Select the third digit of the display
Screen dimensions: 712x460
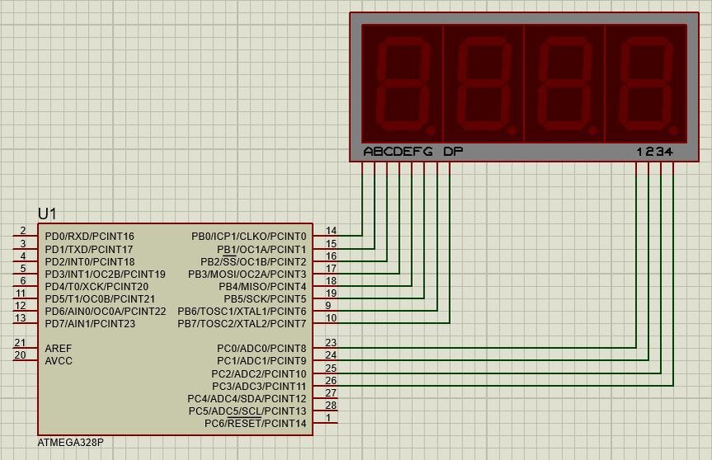(564, 83)
